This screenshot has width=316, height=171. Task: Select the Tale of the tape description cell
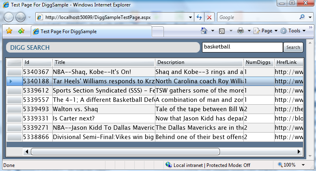pos(199,109)
